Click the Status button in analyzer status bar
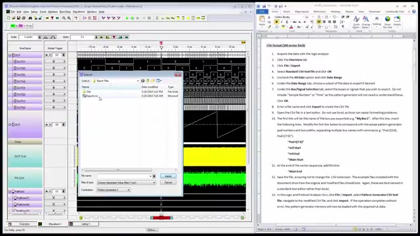 tap(152, 230)
